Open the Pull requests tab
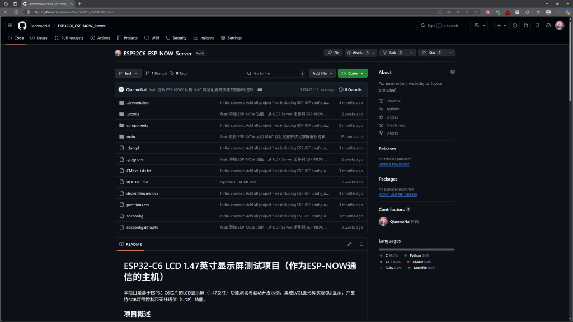 point(69,38)
